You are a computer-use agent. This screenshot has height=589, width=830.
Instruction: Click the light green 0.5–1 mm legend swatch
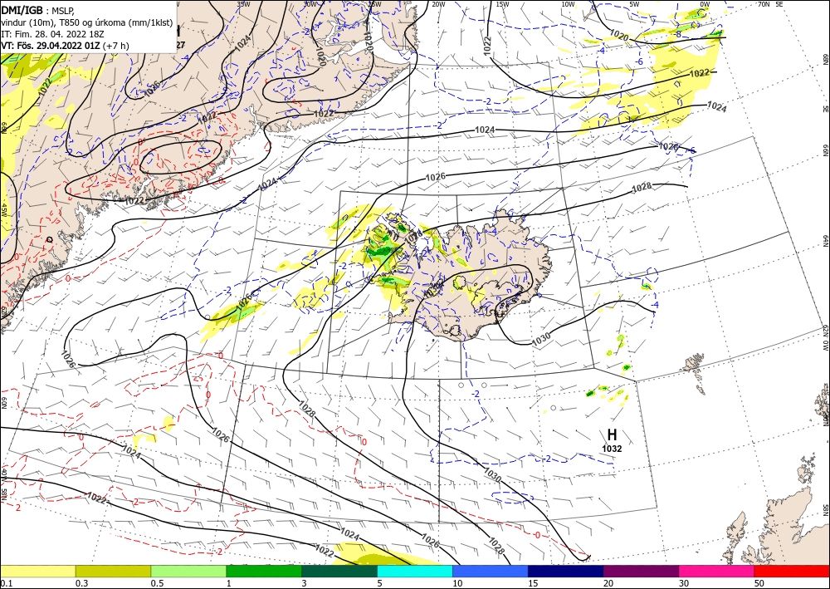click(188, 571)
